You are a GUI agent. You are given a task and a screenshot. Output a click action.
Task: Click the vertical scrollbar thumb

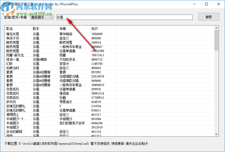click(216, 40)
